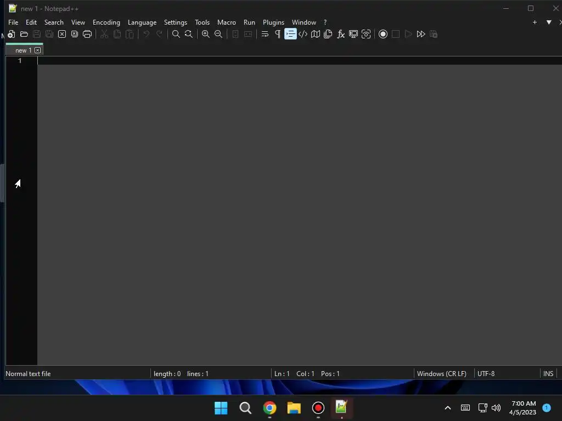This screenshot has width=562, height=421.
Task: Click the Redo arrow icon
Action: click(159, 34)
